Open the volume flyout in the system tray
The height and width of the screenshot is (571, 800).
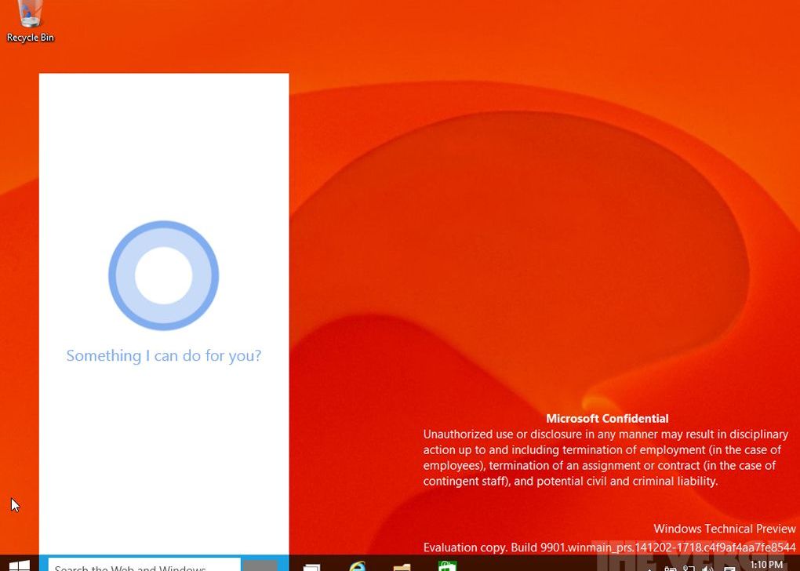(x=706, y=567)
